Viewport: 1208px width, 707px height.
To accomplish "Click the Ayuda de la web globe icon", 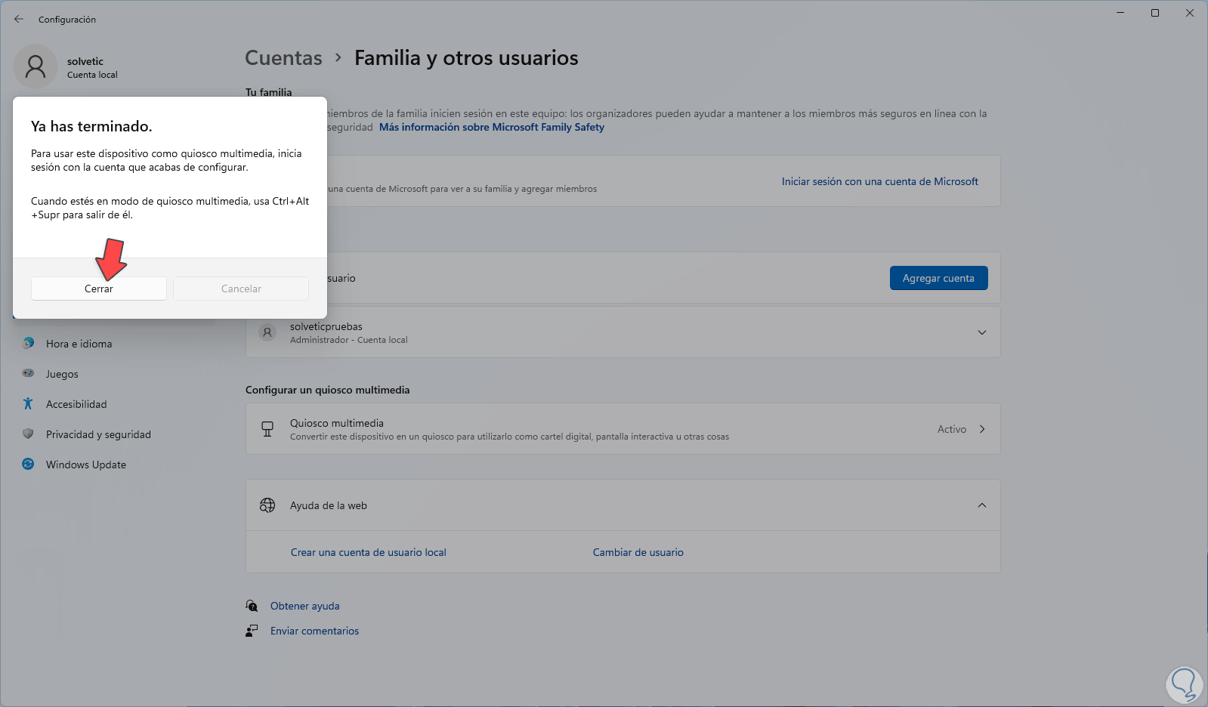I will [267, 505].
